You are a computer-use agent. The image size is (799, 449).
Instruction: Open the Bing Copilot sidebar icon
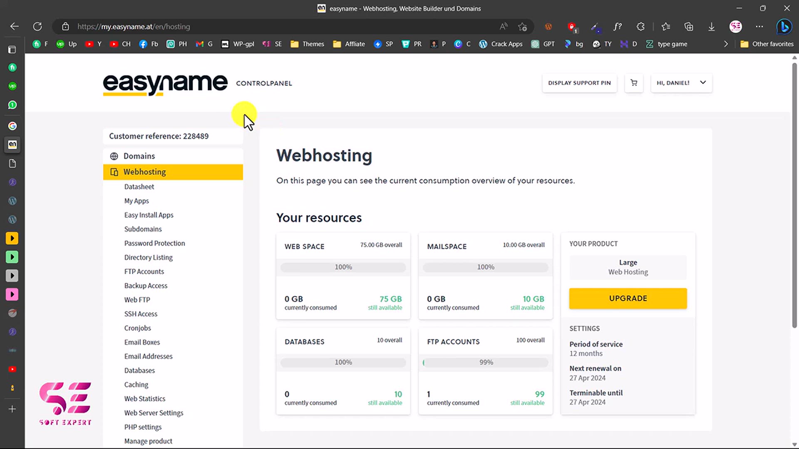tap(784, 27)
